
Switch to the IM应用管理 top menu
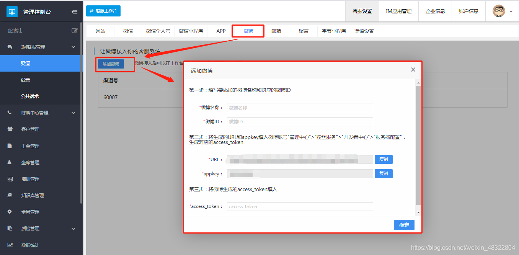click(399, 11)
